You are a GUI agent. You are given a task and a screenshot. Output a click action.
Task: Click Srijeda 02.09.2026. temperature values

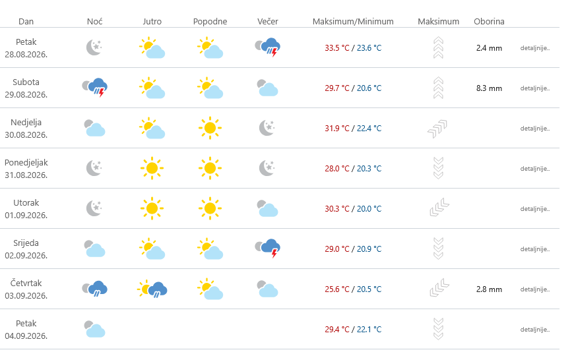click(353, 249)
